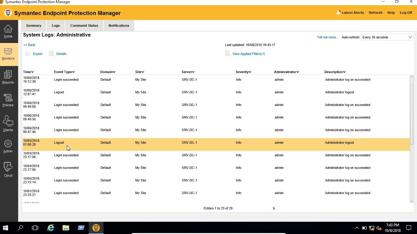Image resolution: width=417 pixels, height=234 pixels.
Task: Click the Export arrow icon
Action: pos(28,54)
